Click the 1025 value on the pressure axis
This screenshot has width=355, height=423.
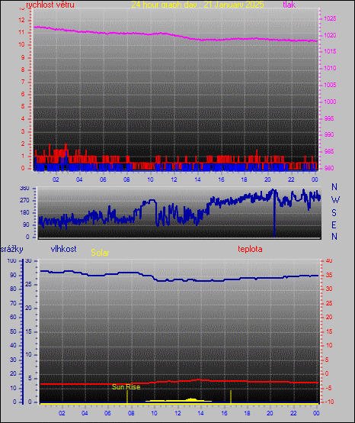click(x=330, y=18)
